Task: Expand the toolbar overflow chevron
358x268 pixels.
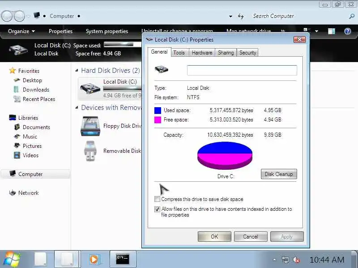Action: coord(283,31)
